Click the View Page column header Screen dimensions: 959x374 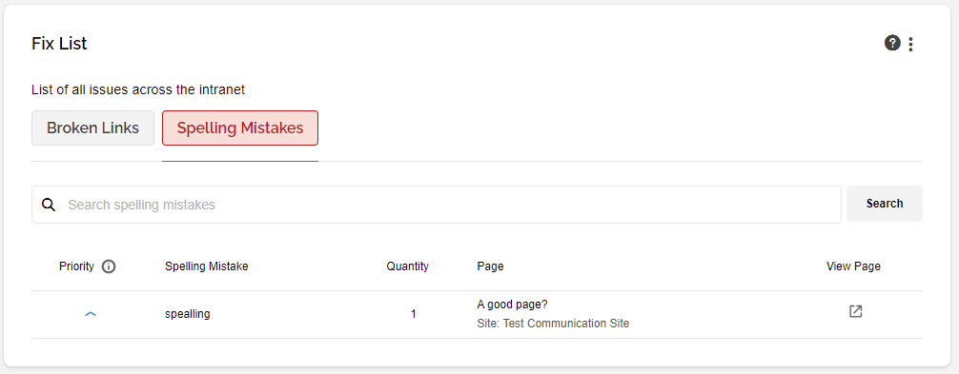pyautogui.click(x=853, y=266)
